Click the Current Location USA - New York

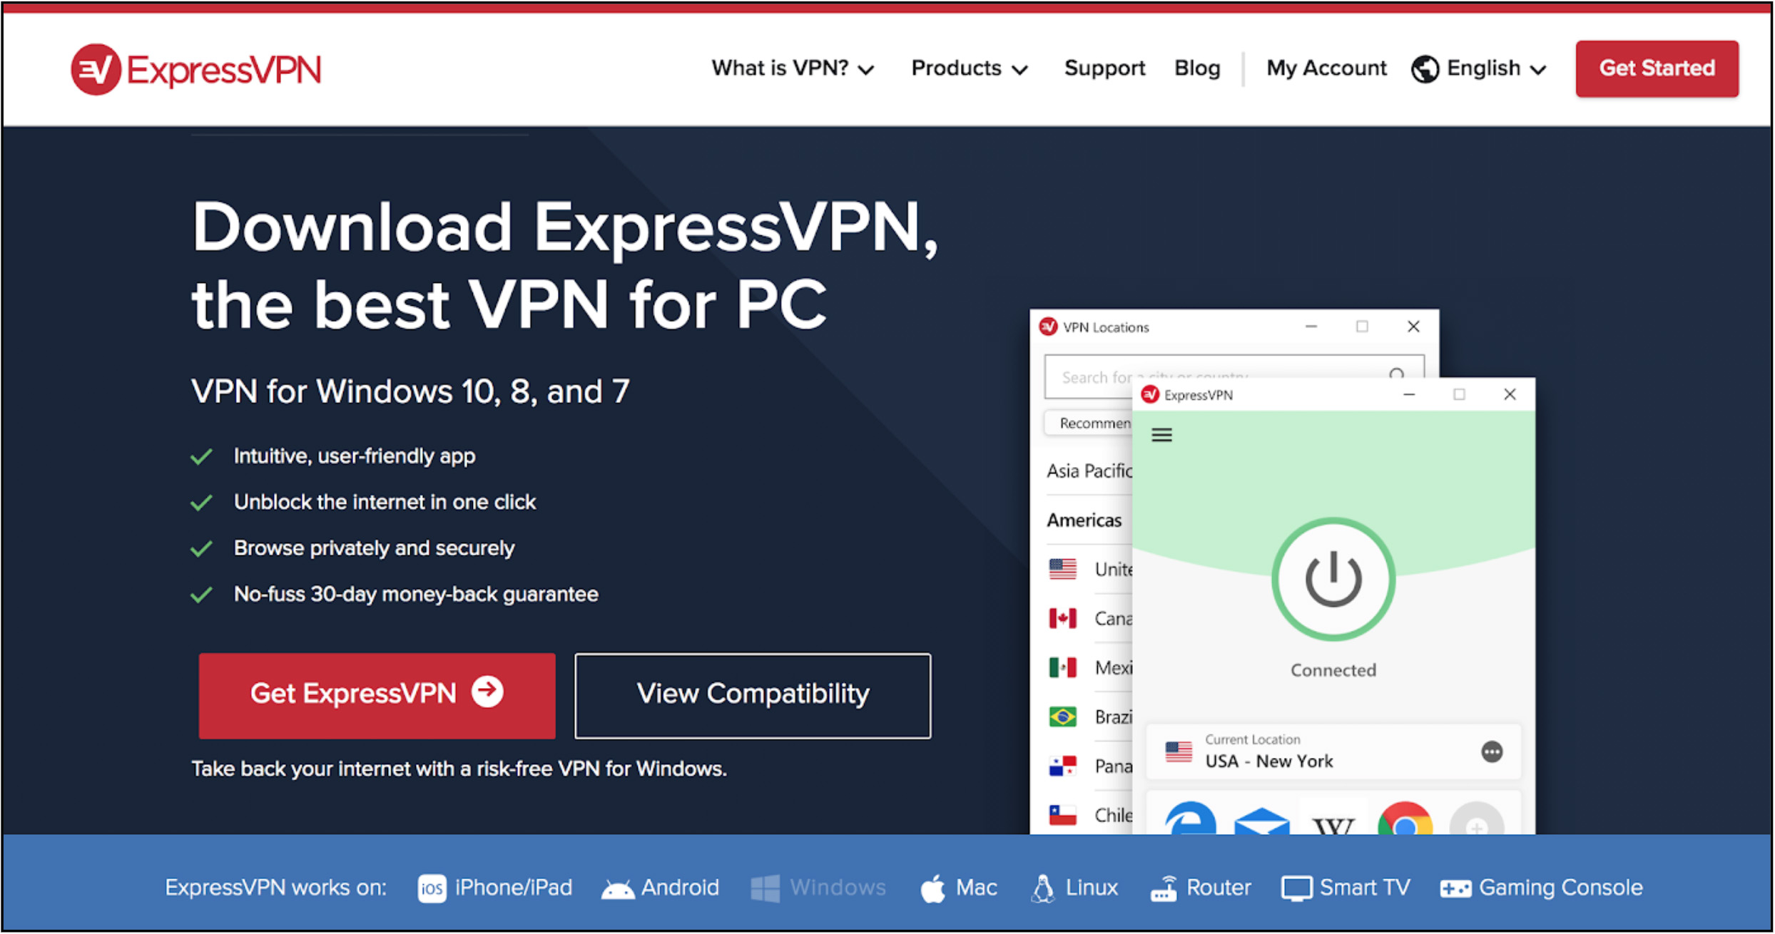[x=1333, y=752]
